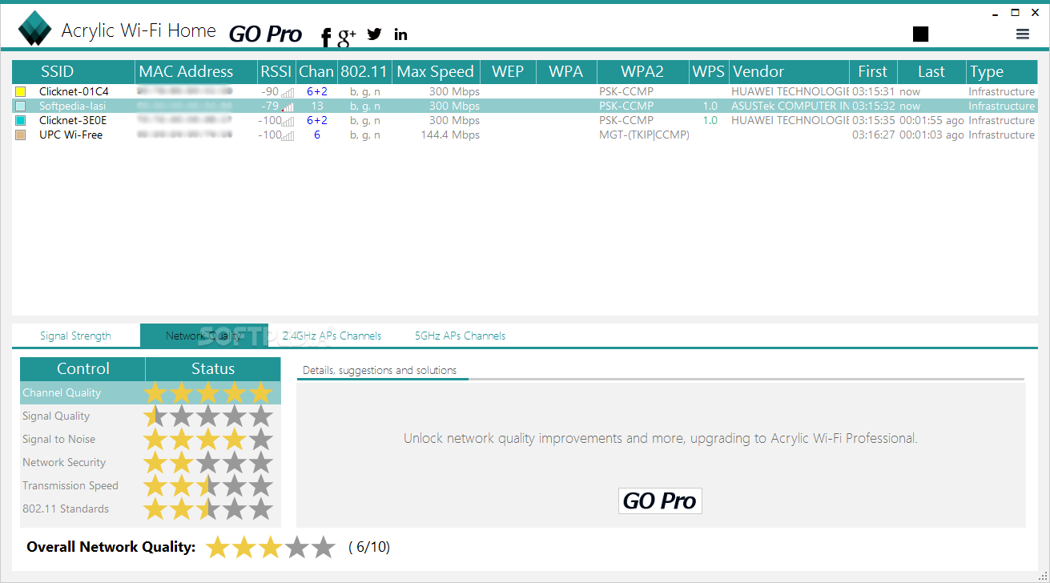Image resolution: width=1050 pixels, height=583 pixels.
Task: Click signal bars icon for Clicknet-3E0E
Action: click(288, 121)
